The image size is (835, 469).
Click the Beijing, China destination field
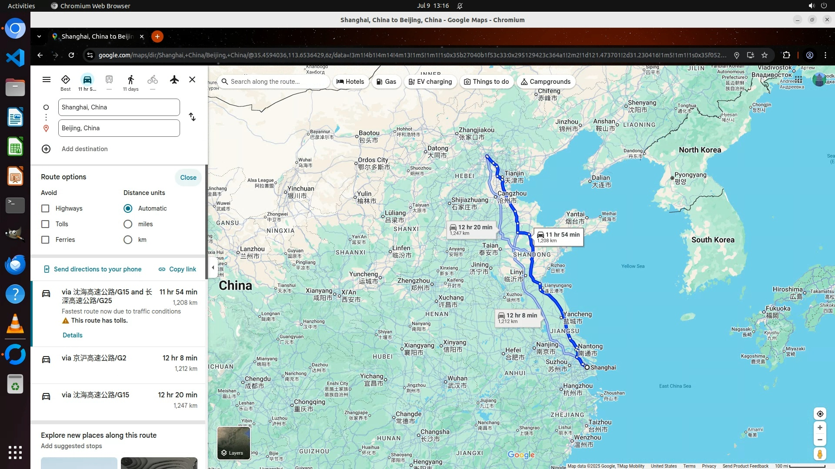[119, 128]
